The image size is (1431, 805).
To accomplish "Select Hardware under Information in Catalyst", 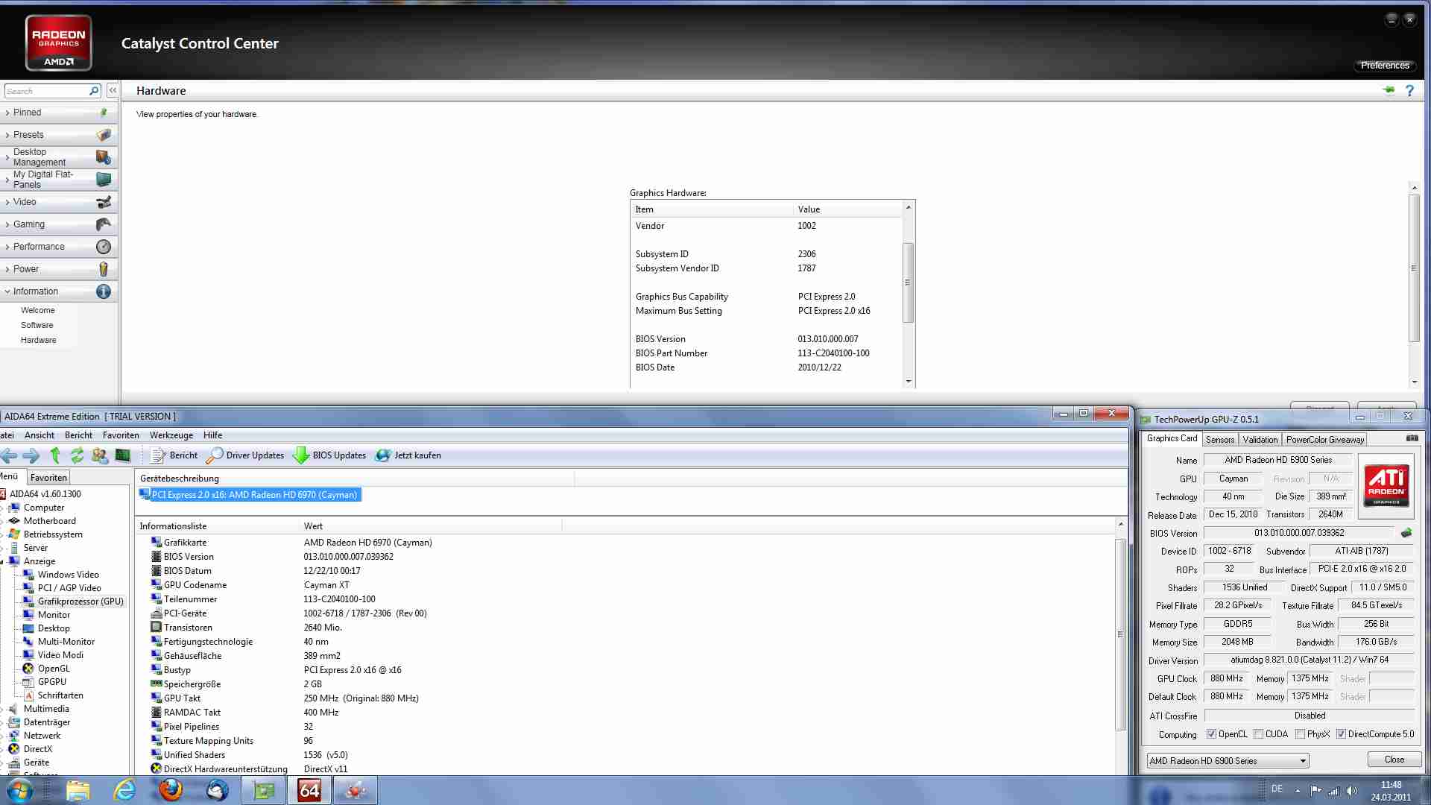I will (39, 340).
